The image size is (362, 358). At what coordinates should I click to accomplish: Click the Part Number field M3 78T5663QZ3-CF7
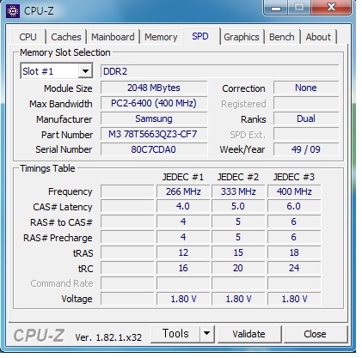[x=154, y=134]
